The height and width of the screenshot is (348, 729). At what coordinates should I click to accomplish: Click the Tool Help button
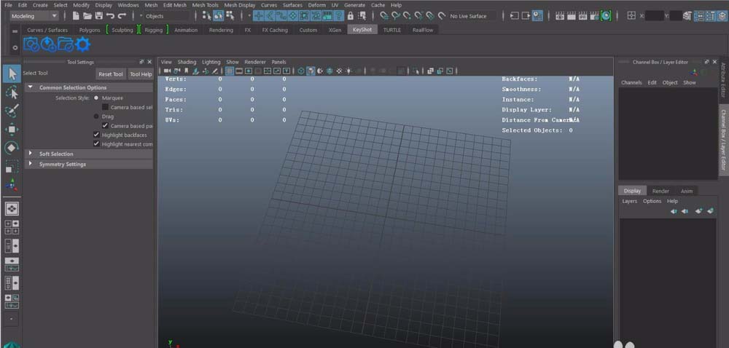tap(141, 74)
